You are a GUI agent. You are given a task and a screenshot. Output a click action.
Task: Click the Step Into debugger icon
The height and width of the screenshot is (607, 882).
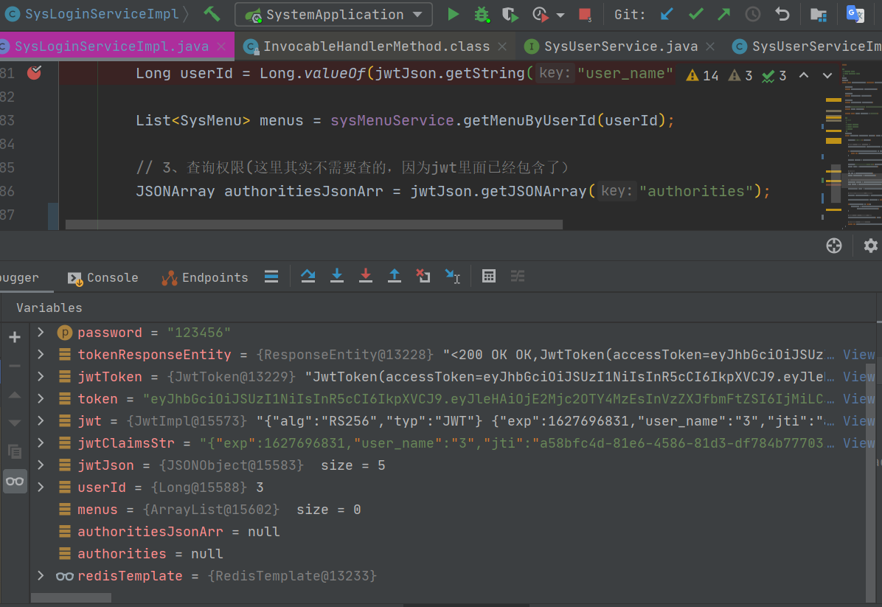(337, 276)
